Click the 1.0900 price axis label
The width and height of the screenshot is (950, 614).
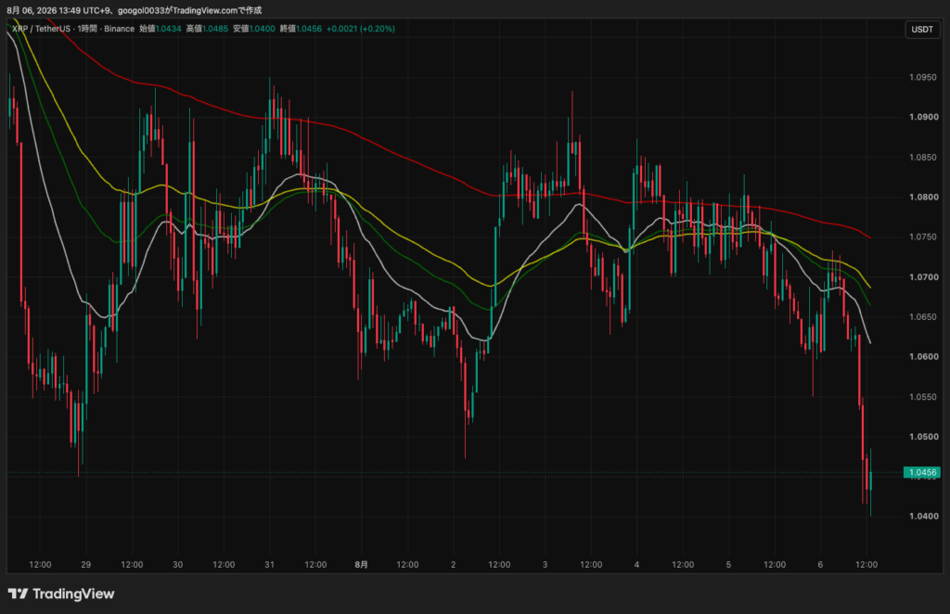coord(923,117)
